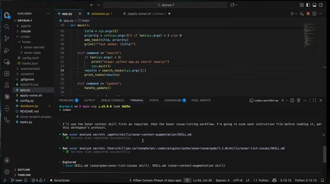Open the Accounts menu icon
This screenshot has height=184, width=330.
pyautogui.click(x=7, y=160)
